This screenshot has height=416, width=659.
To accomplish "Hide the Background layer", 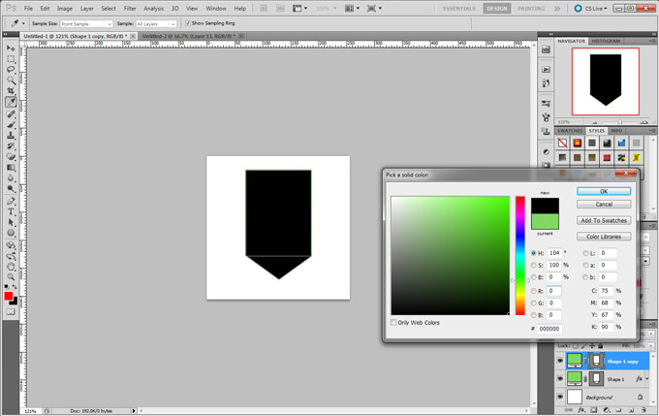I will pyautogui.click(x=560, y=397).
